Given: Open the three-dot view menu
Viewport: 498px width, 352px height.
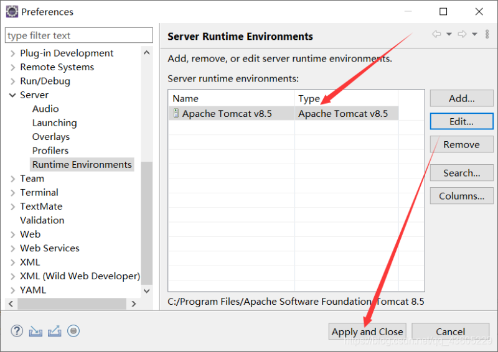Looking at the screenshot, I should tap(487, 34).
